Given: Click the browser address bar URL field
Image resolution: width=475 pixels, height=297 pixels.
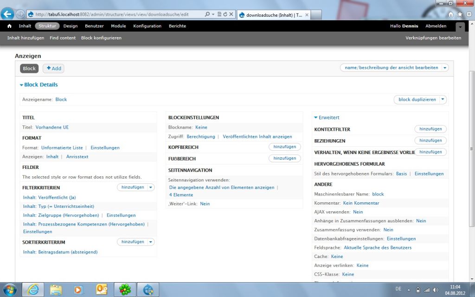Looking at the screenshot, I should 116,14.
